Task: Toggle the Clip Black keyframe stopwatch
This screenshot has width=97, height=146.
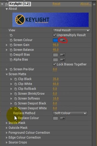Action: tap(16, 79)
